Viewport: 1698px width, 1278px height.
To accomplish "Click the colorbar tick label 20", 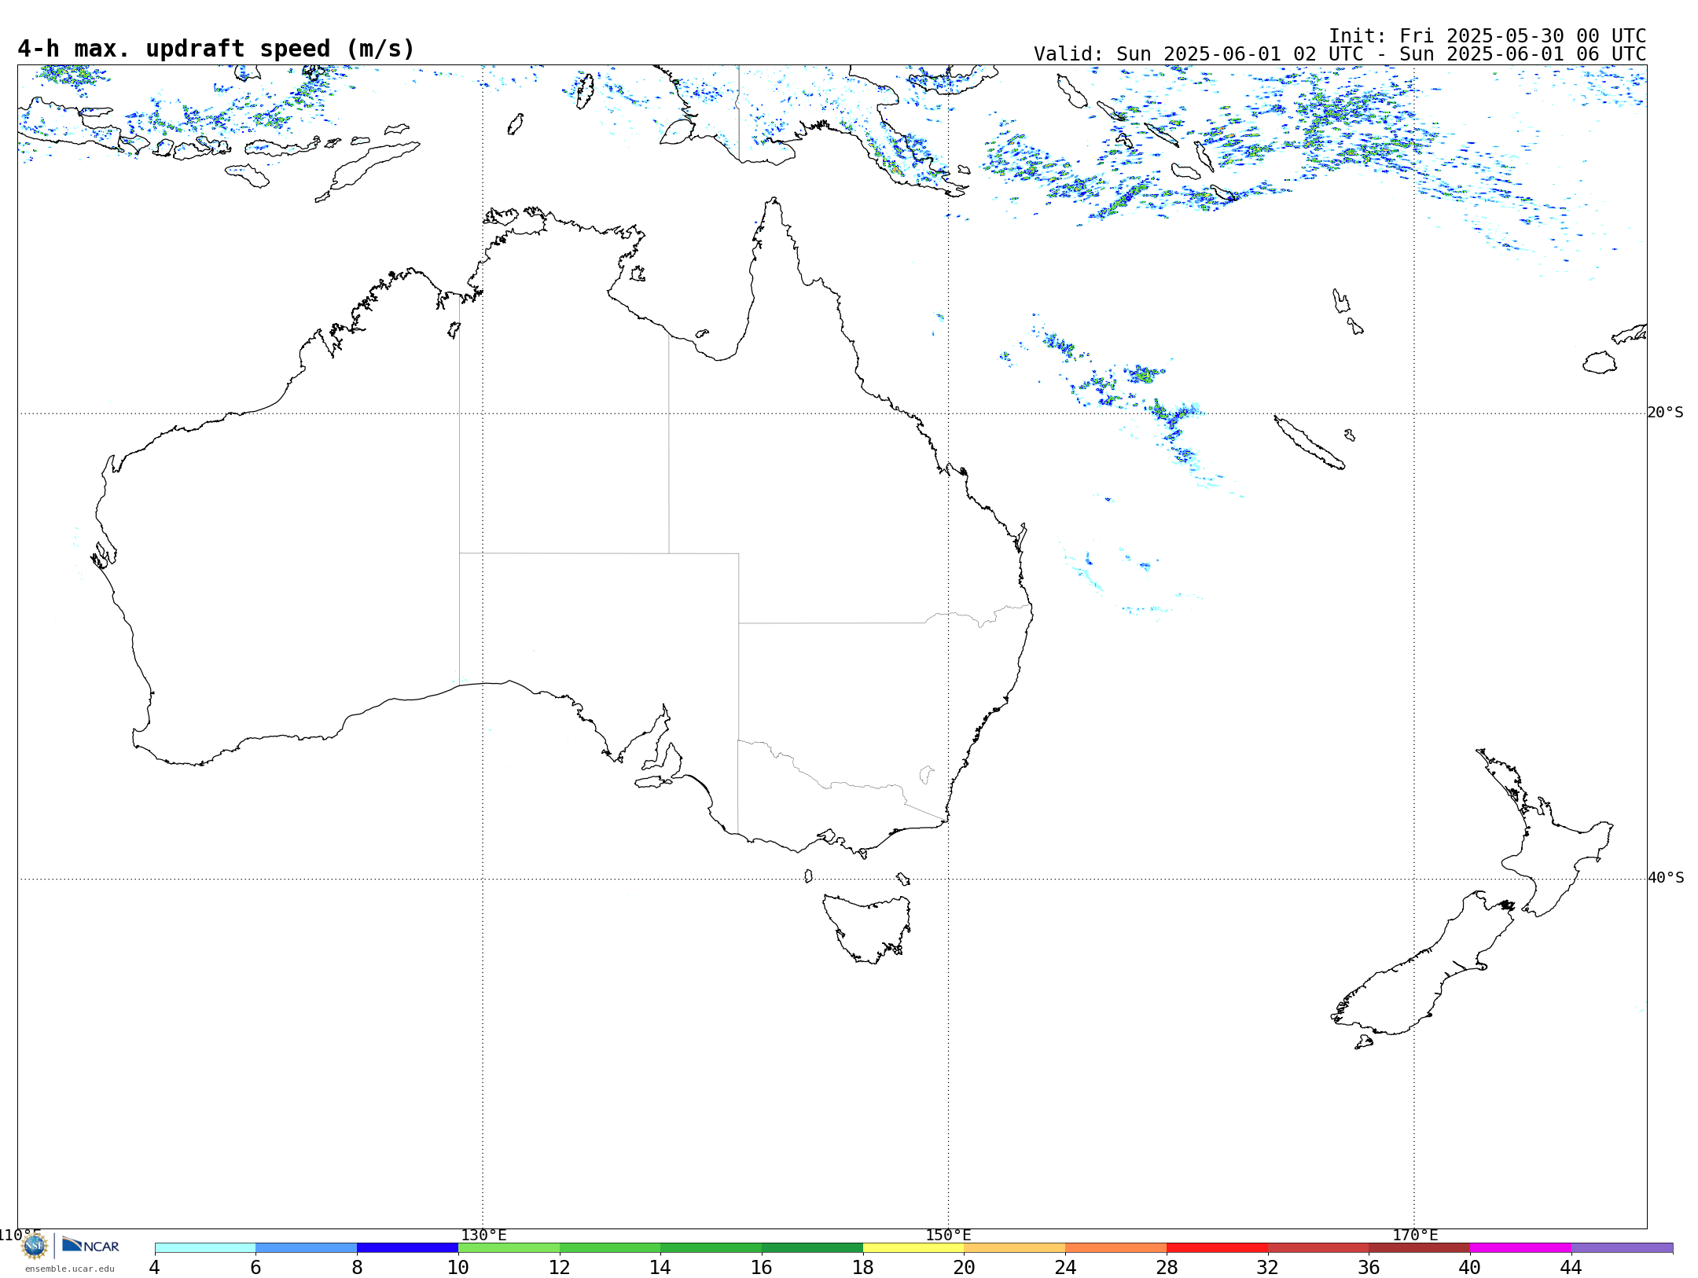I will 965,1268.
